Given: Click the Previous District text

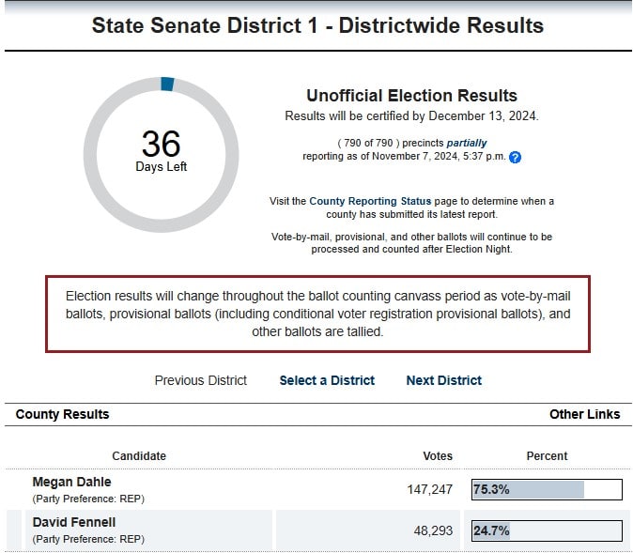Looking at the screenshot, I should click(x=201, y=380).
